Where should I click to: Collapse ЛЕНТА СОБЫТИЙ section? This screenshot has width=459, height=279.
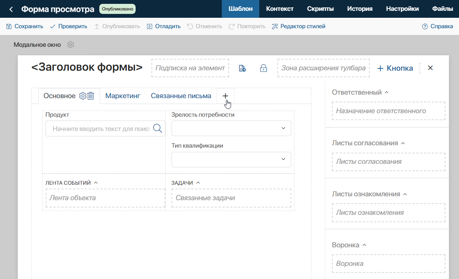(96, 183)
